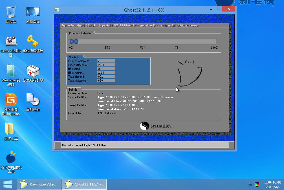Click the Time elapsed value 0:02
Screen dimensions: 284x190
pyautogui.click(x=106, y=77)
